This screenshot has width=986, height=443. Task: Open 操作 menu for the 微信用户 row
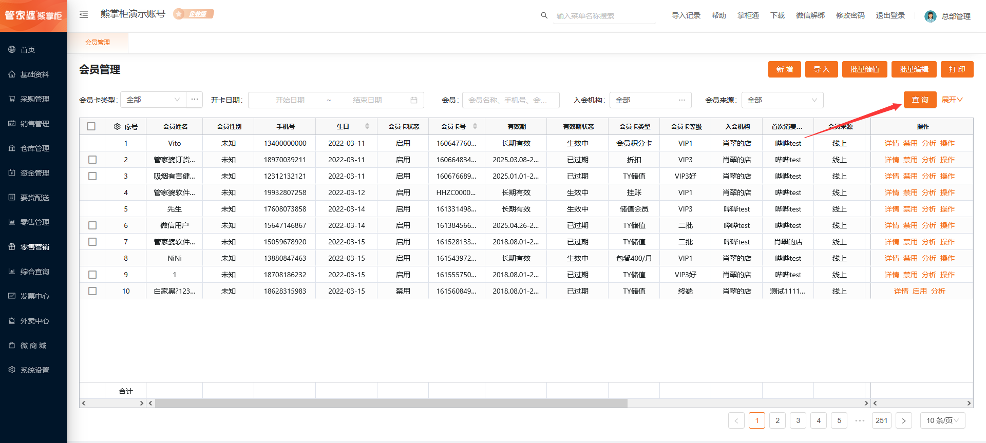(947, 225)
